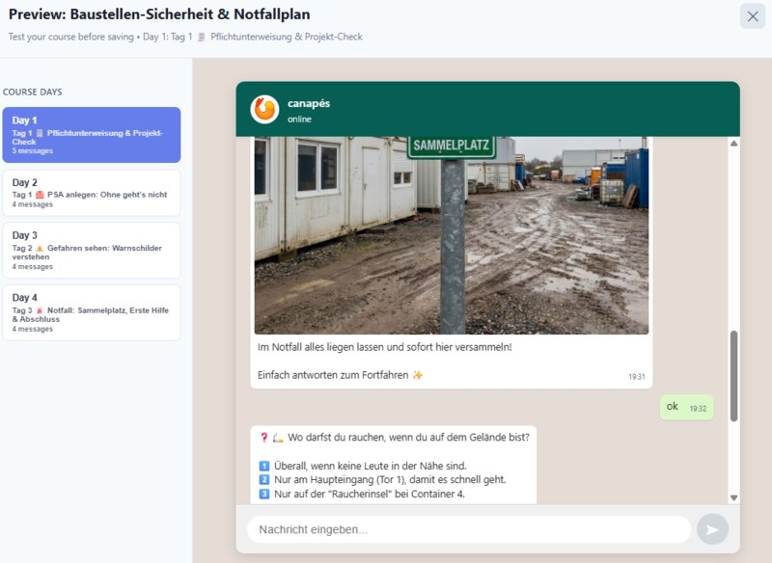Image resolution: width=772 pixels, height=563 pixels.
Task: Click the red question mark emoji
Action: click(264, 437)
